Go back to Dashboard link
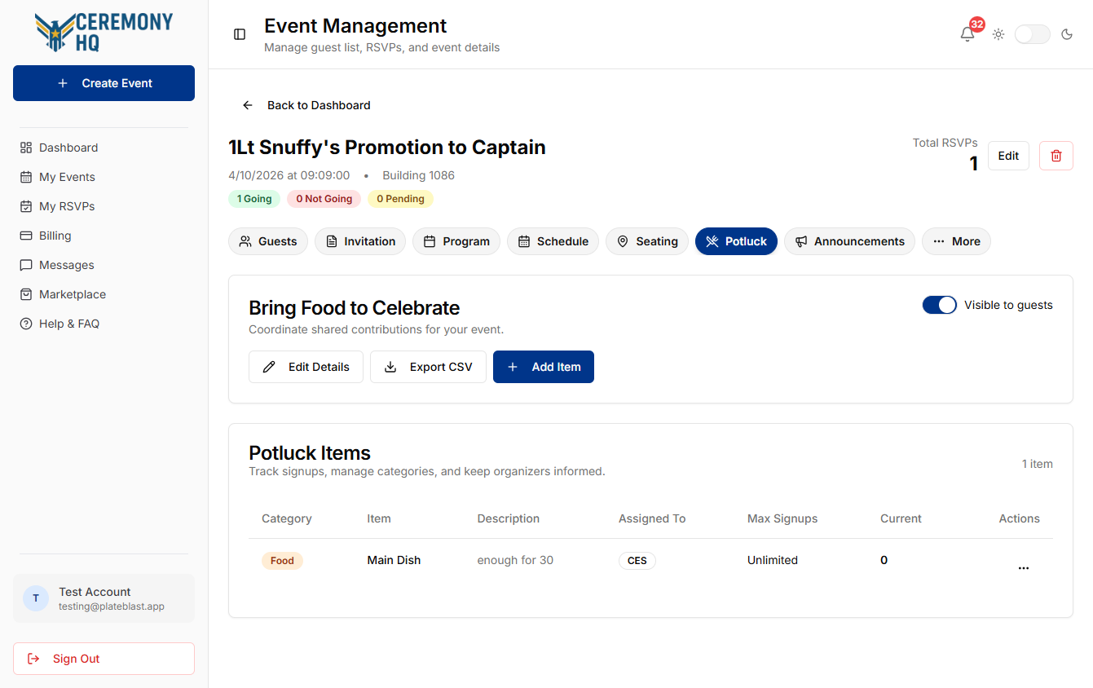Viewport: 1093px width, 688px height. (x=306, y=105)
